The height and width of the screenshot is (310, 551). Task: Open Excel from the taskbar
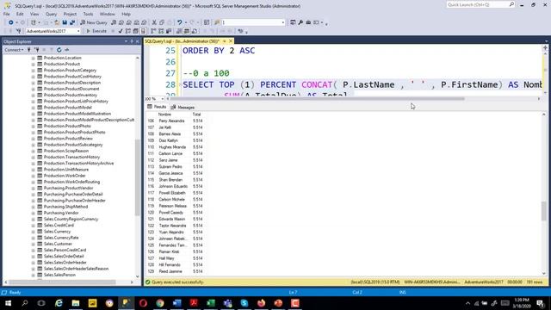tap(210, 303)
